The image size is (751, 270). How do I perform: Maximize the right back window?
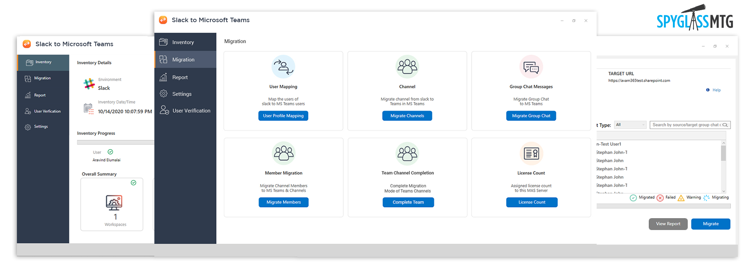click(715, 46)
